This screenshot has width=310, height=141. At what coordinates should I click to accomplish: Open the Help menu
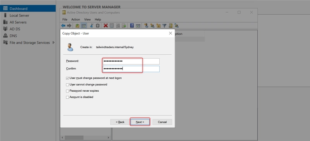(98, 20)
